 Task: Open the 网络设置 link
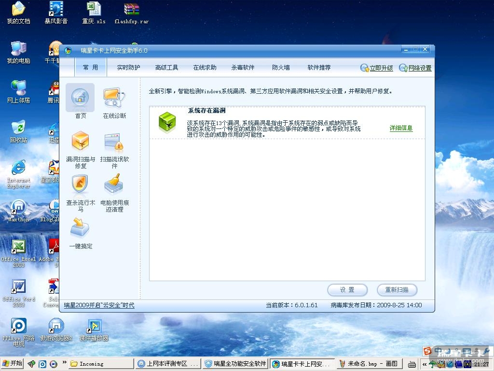pyautogui.click(x=420, y=68)
